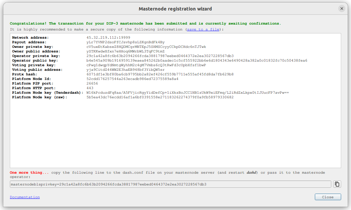This screenshot has width=351, height=210.
Task: Click the owner private key value
Action: pyautogui.click(x=146, y=47)
